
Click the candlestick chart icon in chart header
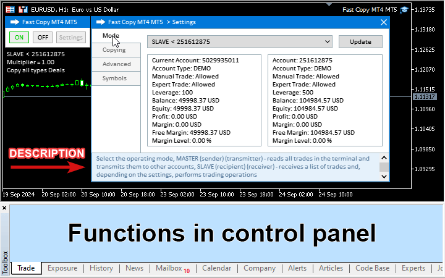[23, 10]
